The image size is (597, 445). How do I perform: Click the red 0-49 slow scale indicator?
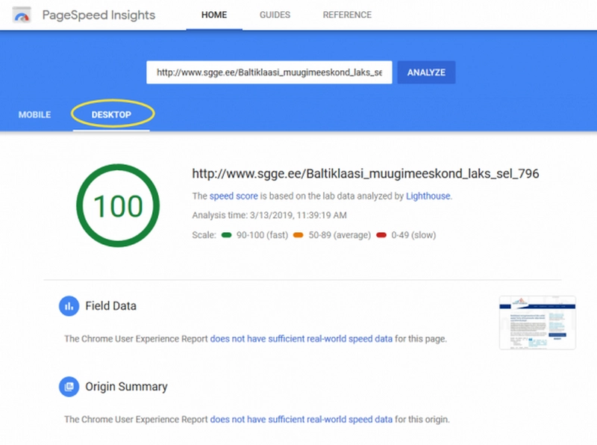coord(381,235)
